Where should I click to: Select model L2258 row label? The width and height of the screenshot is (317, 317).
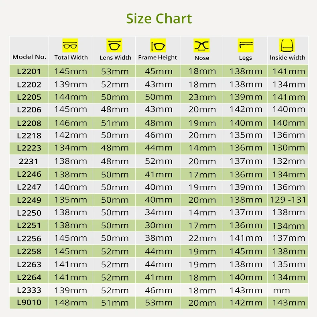click(29, 251)
